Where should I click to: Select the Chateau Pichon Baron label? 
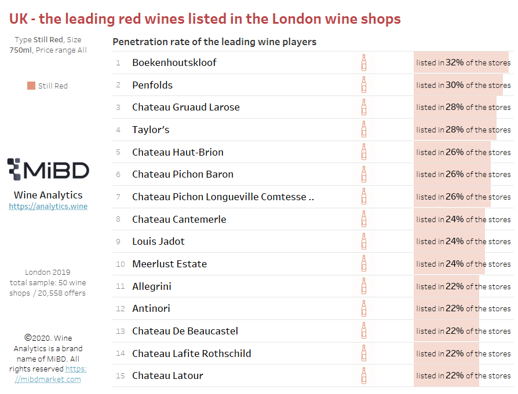click(183, 174)
